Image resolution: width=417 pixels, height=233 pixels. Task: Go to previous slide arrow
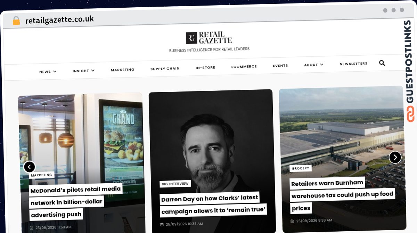pyautogui.click(x=30, y=167)
